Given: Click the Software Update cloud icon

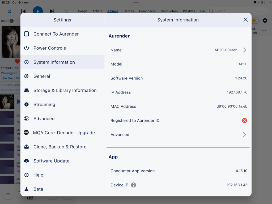Looking at the screenshot, I should point(26,161).
